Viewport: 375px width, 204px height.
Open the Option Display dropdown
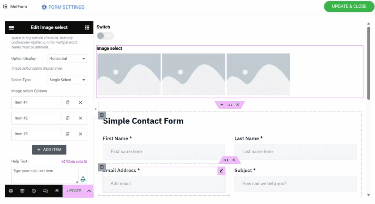[67, 59]
